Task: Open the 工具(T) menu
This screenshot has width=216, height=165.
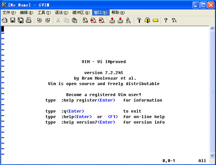Action: [44, 13]
